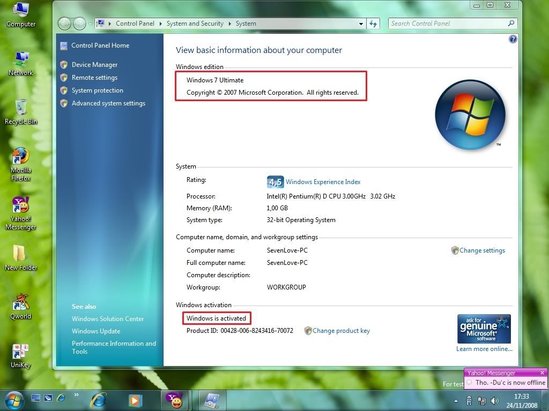
Task: Expand arrow after System and Security breadcrumb
Action: 229,24
